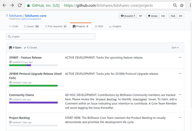
Task: Open options menu for Project Backlog
Action: [x=180, y=118]
